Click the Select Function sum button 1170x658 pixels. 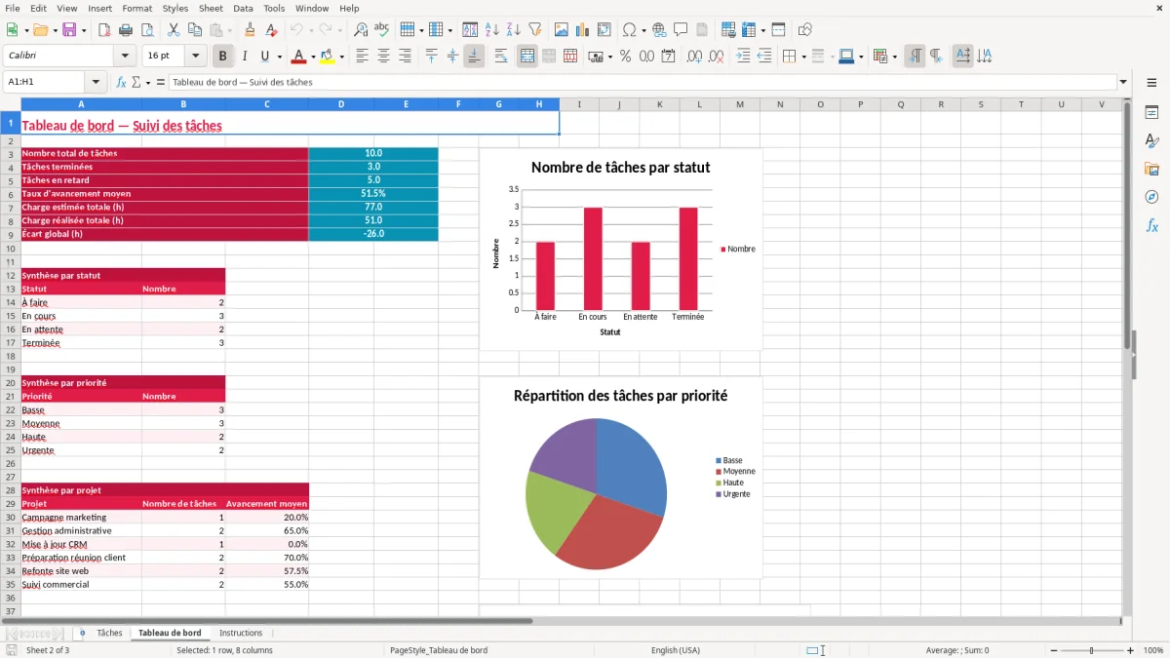136,83
